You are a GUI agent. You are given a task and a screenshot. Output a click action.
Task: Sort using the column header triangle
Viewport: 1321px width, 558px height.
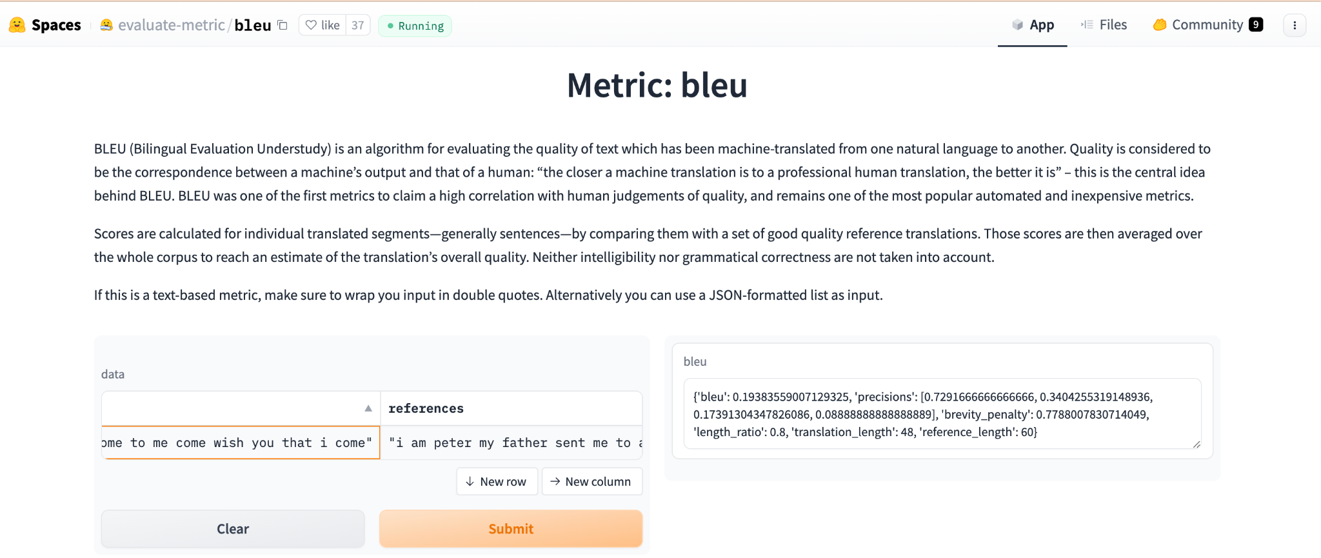pos(368,408)
